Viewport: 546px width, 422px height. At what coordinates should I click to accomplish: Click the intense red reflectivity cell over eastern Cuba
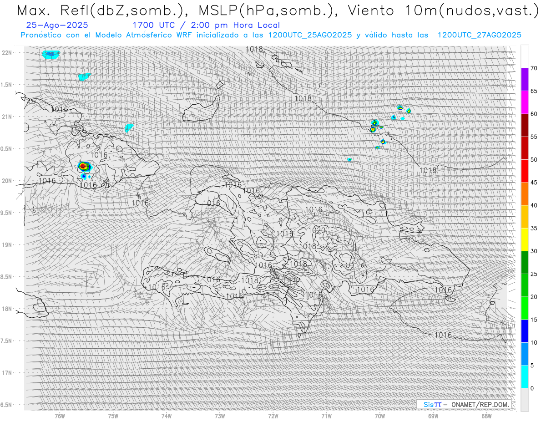pyautogui.click(x=84, y=167)
